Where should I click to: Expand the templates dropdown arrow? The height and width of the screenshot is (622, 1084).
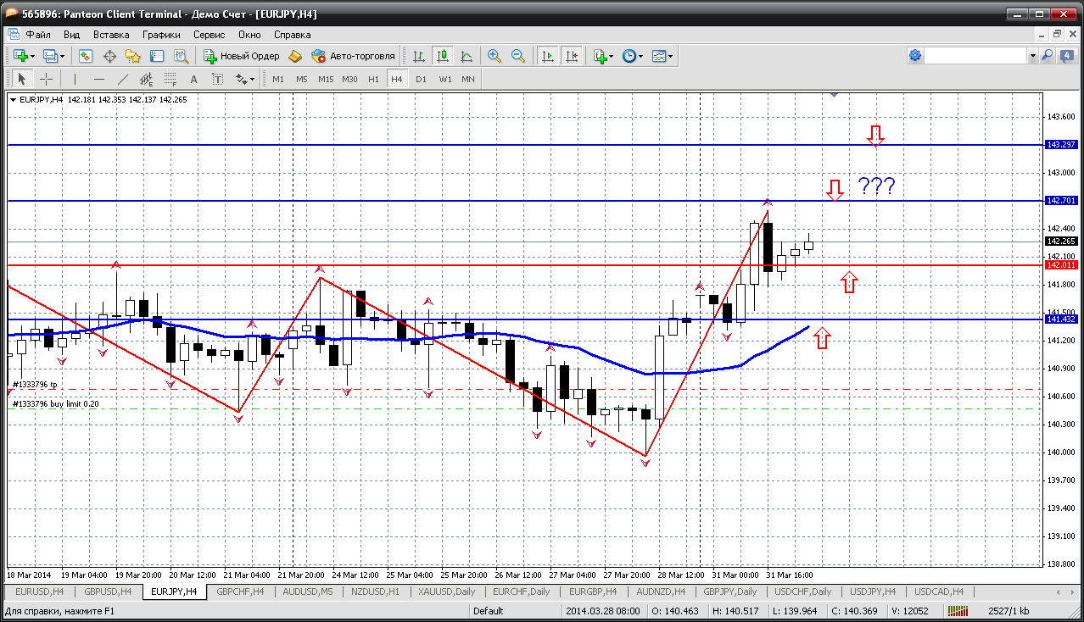pos(671,57)
